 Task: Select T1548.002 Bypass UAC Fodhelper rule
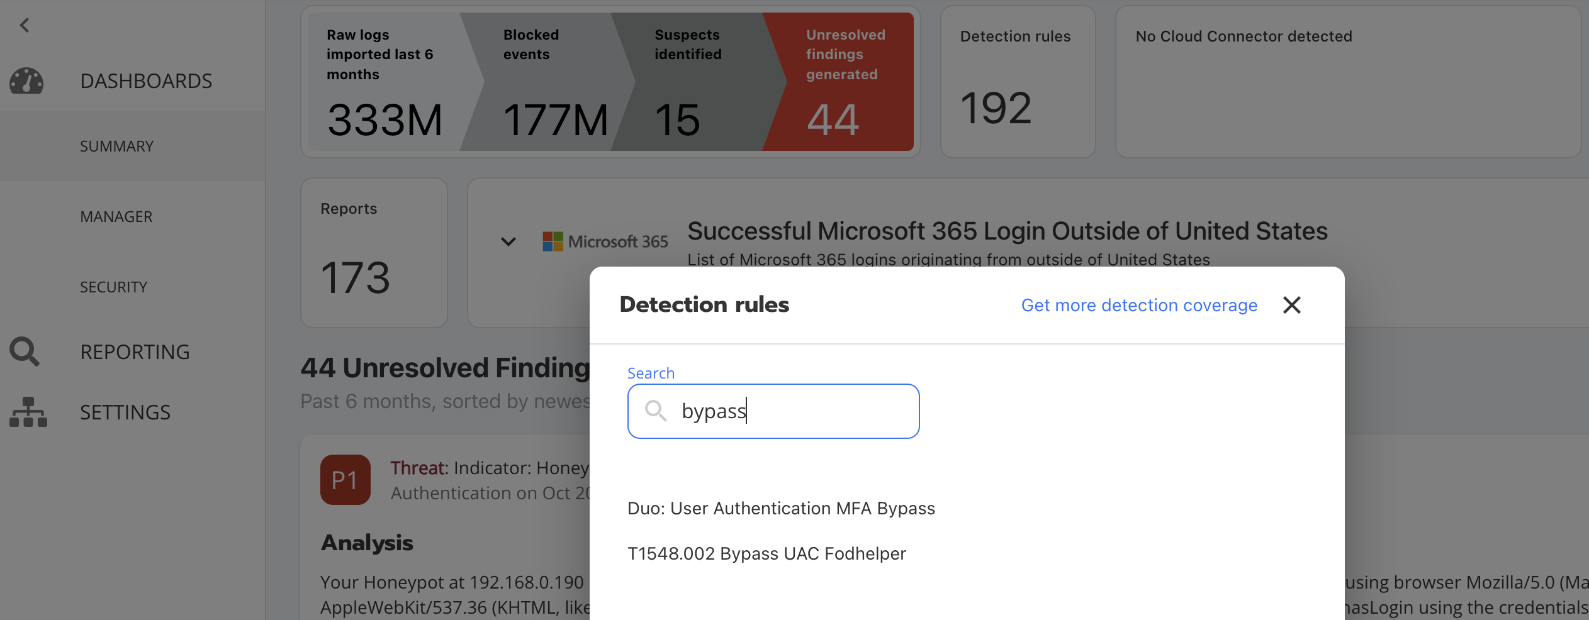point(766,553)
